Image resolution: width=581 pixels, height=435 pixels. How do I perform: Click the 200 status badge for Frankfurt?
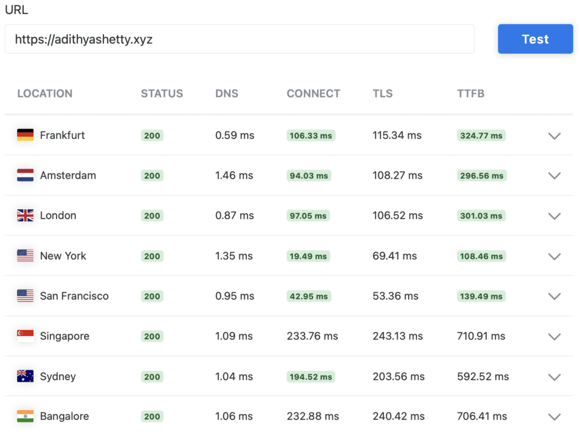[152, 136]
